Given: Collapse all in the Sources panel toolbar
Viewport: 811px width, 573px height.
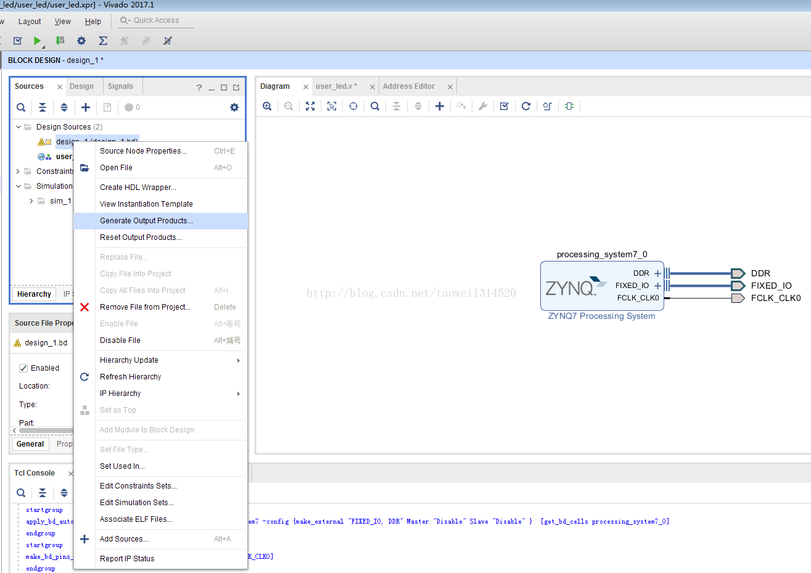Looking at the screenshot, I should pos(43,107).
